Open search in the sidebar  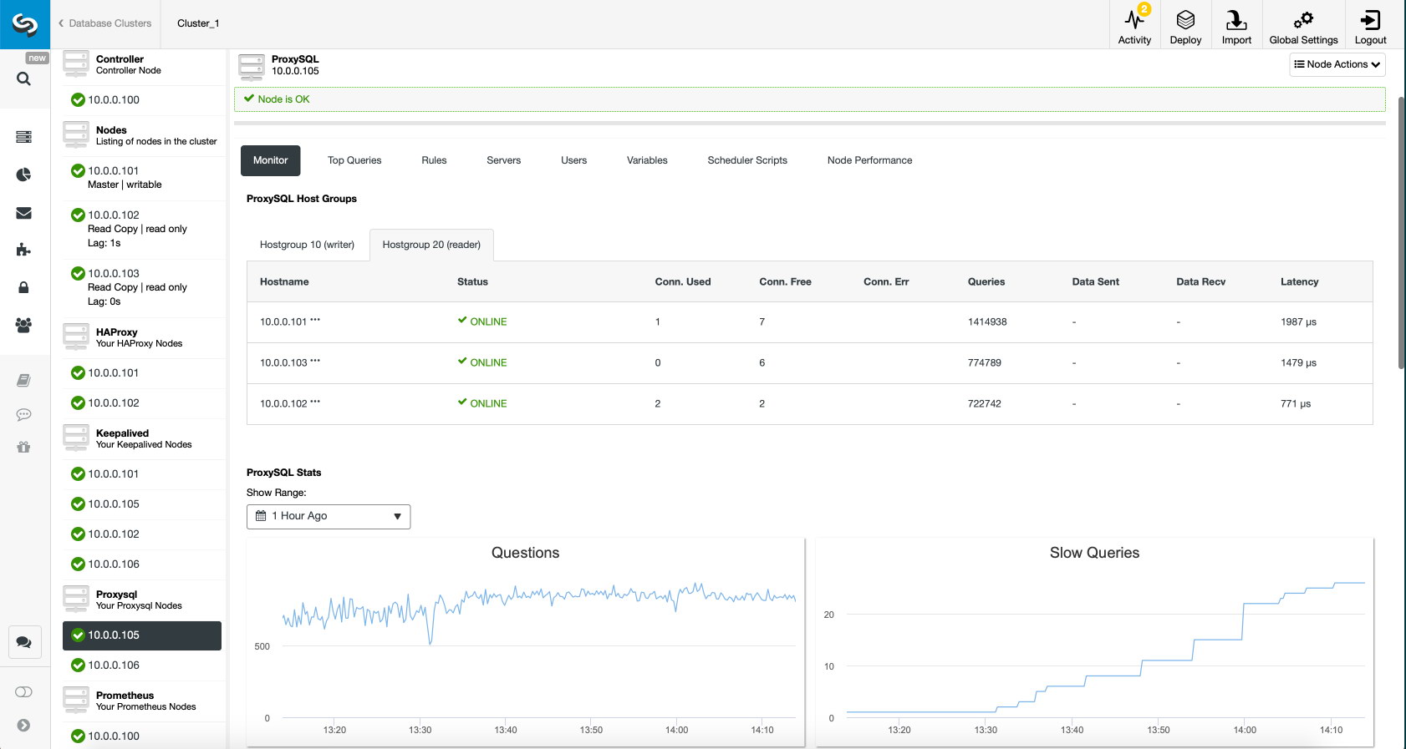pos(23,78)
